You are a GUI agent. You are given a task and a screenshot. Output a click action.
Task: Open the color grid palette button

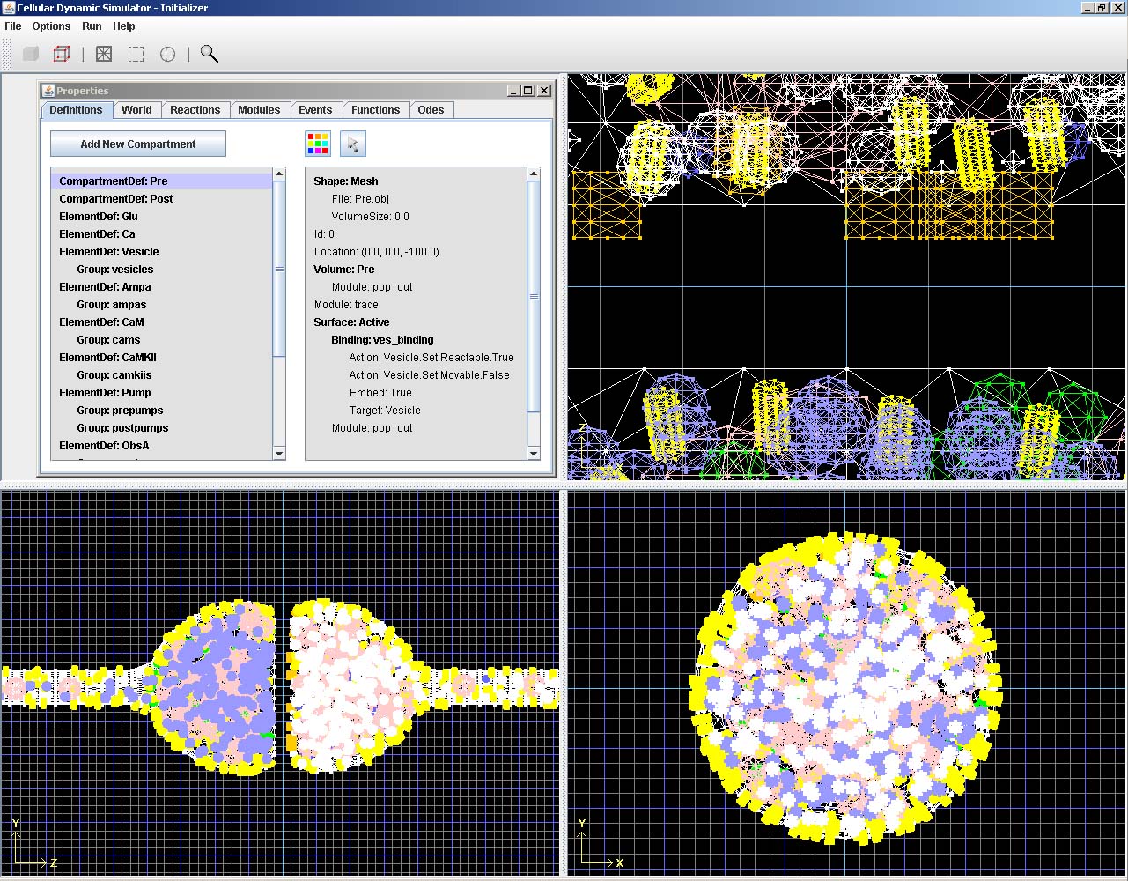(318, 144)
